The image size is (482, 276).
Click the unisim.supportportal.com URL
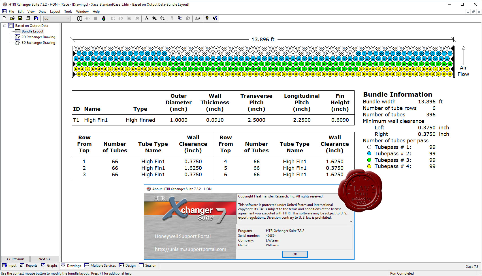(x=190, y=249)
